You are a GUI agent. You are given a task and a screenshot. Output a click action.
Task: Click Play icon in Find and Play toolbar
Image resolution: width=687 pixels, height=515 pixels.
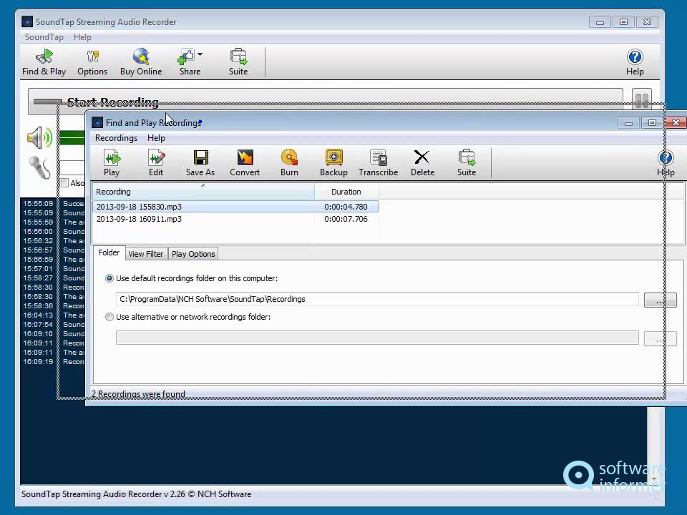pyautogui.click(x=112, y=162)
